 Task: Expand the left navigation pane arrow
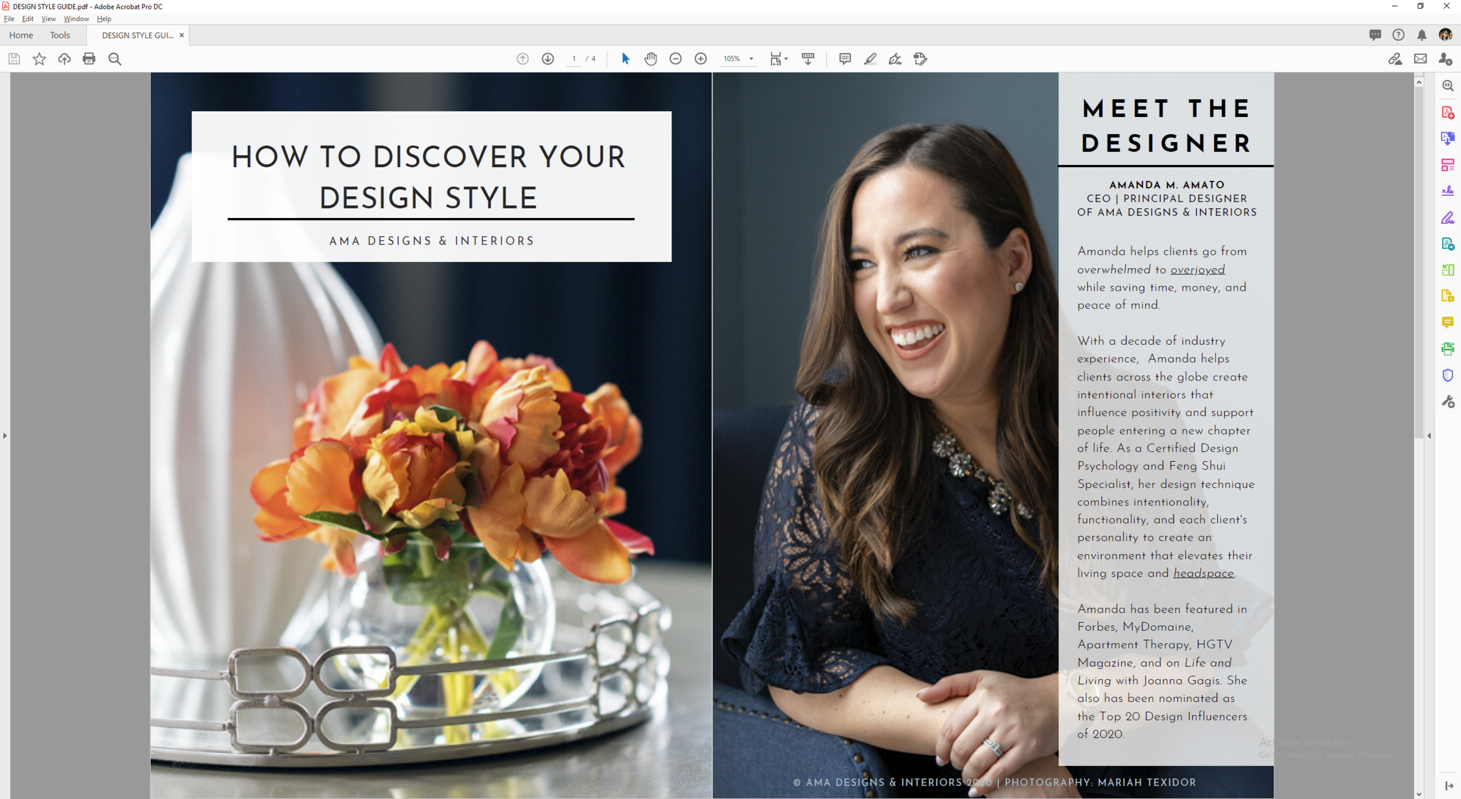[x=5, y=435]
